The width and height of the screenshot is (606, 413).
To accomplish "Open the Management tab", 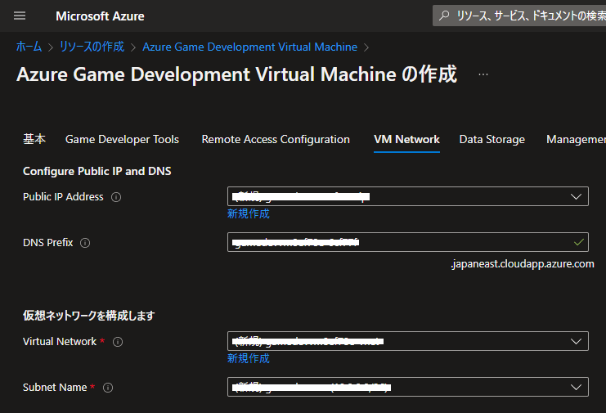I will pyautogui.click(x=576, y=139).
